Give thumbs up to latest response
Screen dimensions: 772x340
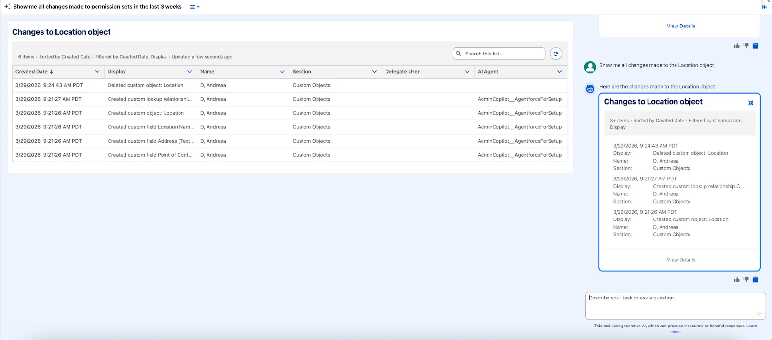pyautogui.click(x=736, y=280)
